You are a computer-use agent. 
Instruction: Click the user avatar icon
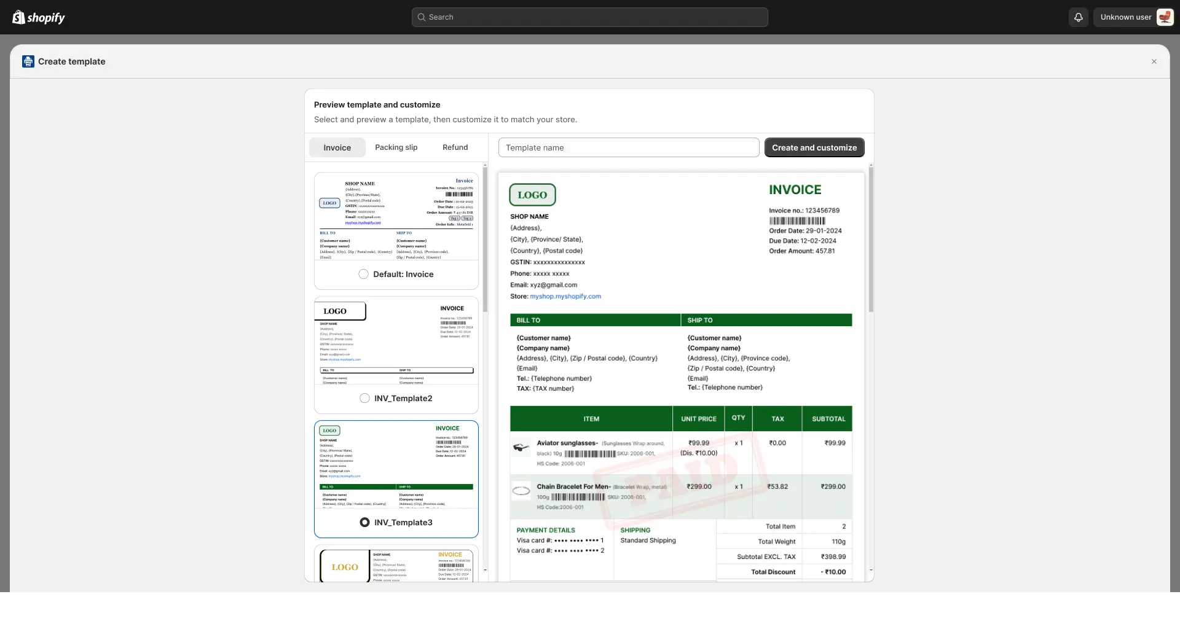tap(1165, 17)
